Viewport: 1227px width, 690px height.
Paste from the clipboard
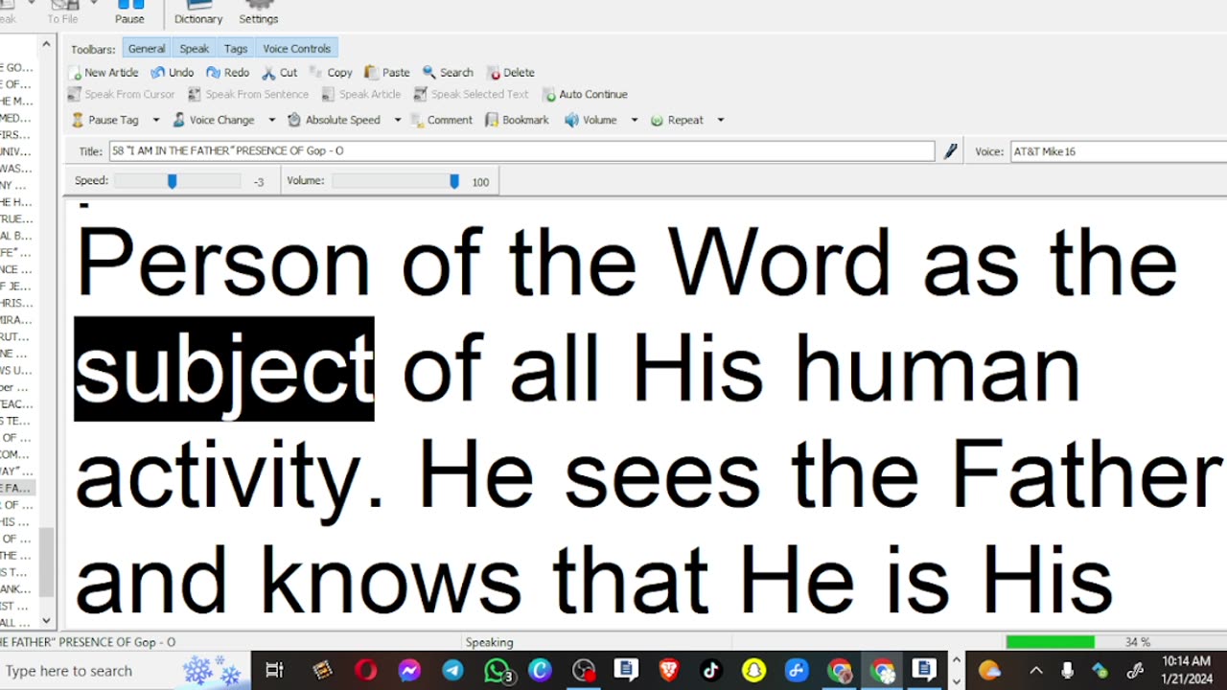pyautogui.click(x=387, y=73)
